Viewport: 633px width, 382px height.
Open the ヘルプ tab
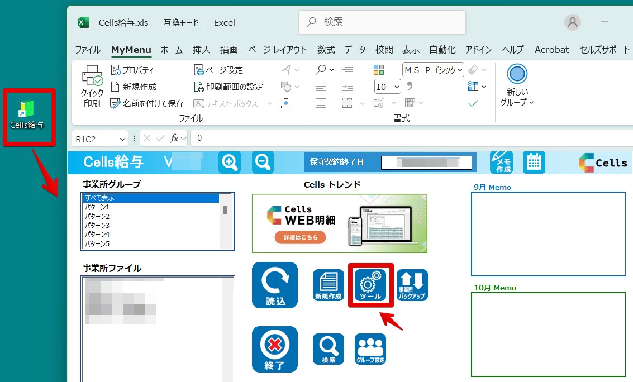(513, 50)
